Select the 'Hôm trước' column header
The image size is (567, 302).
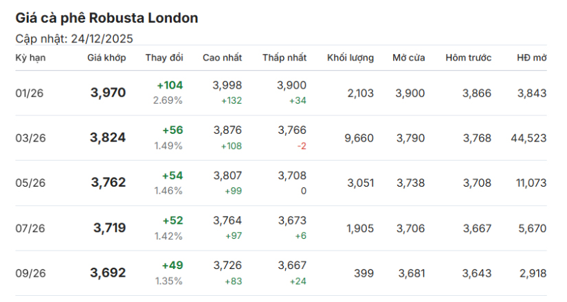[x=468, y=58]
